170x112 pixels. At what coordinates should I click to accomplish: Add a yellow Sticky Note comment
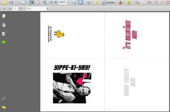click(x=97, y=2)
